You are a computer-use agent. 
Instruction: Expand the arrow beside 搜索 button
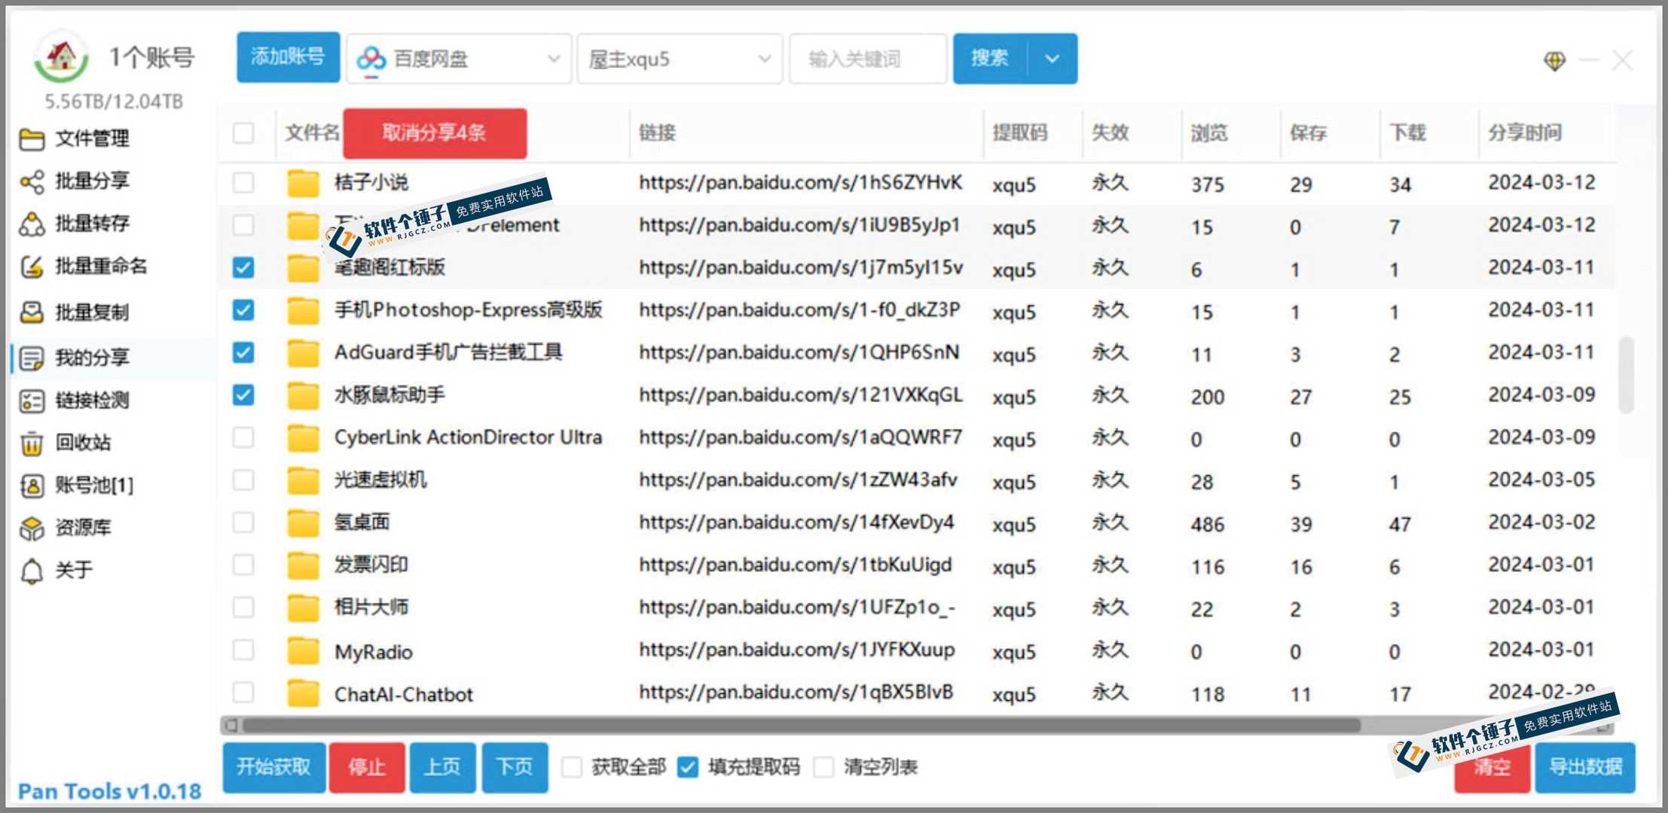pos(1052,59)
